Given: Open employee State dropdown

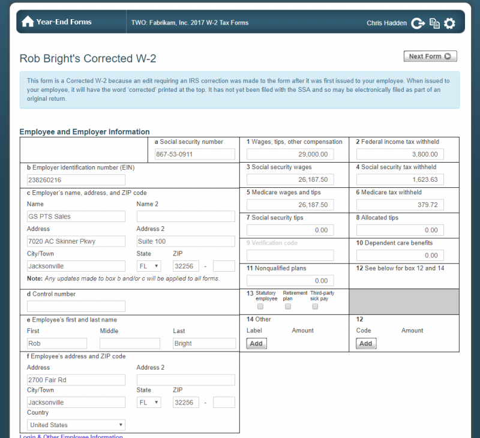Looking at the screenshot, I should (x=149, y=402).
